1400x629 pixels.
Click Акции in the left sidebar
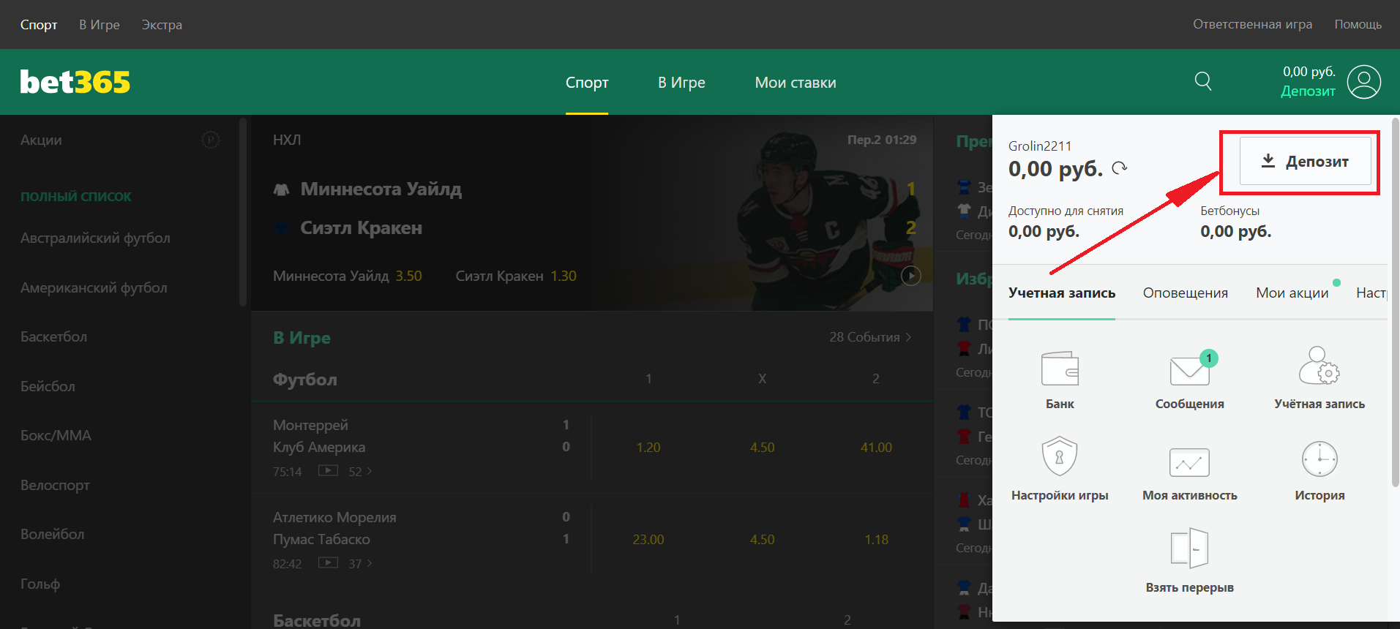pos(41,140)
